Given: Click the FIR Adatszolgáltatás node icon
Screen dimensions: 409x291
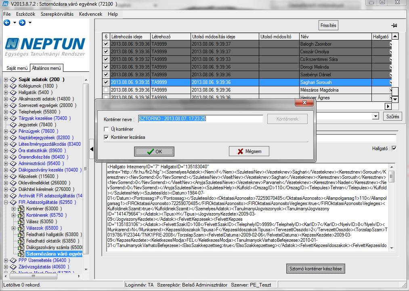Looking at the screenshot, I should tap(13, 202).
